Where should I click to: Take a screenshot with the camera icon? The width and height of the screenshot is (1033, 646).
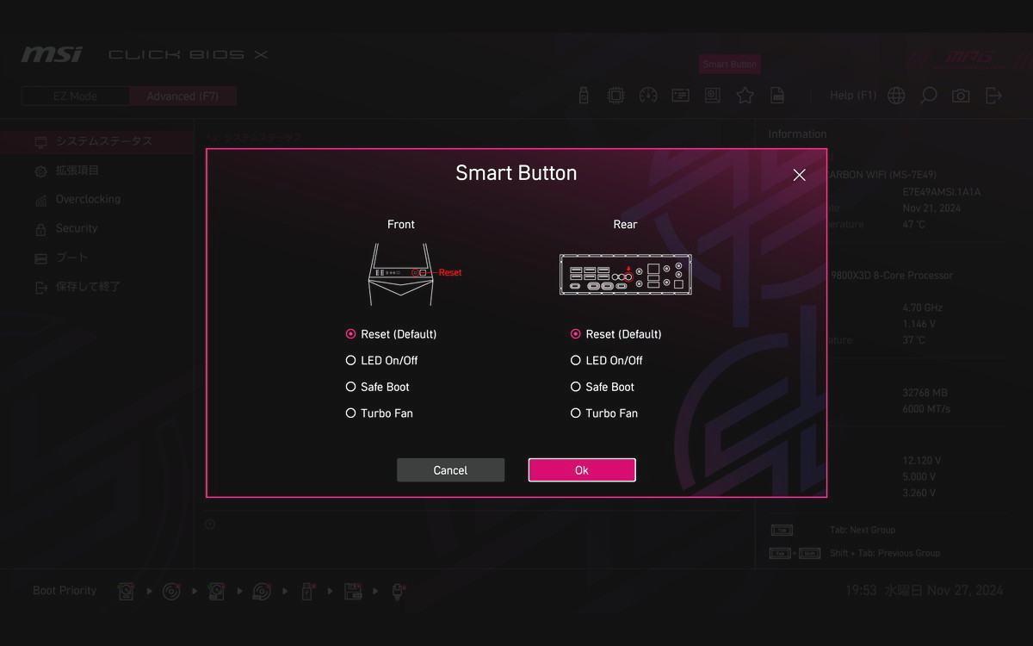point(961,96)
